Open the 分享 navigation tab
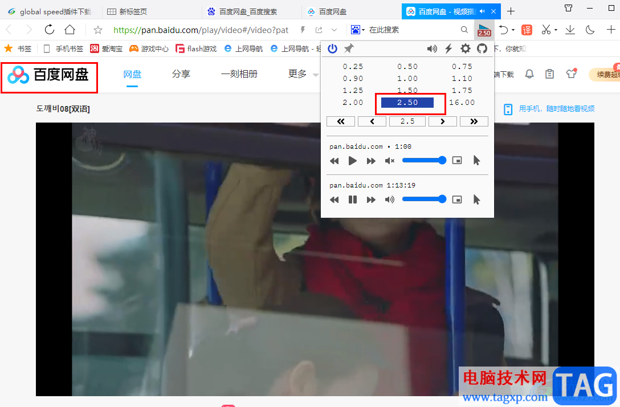 [x=181, y=74]
